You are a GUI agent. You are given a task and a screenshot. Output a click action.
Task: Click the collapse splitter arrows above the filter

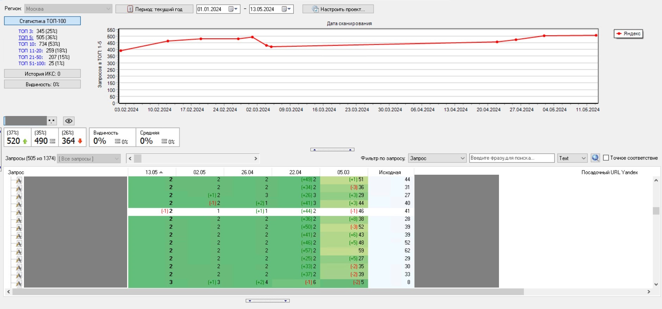pos(332,150)
